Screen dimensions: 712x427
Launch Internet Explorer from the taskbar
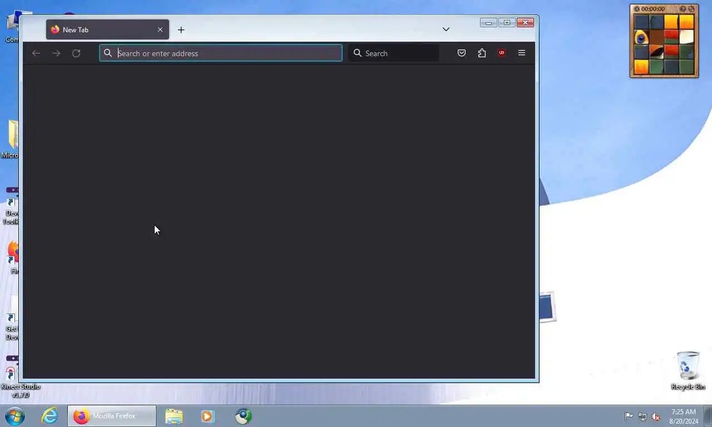coord(50,416)
